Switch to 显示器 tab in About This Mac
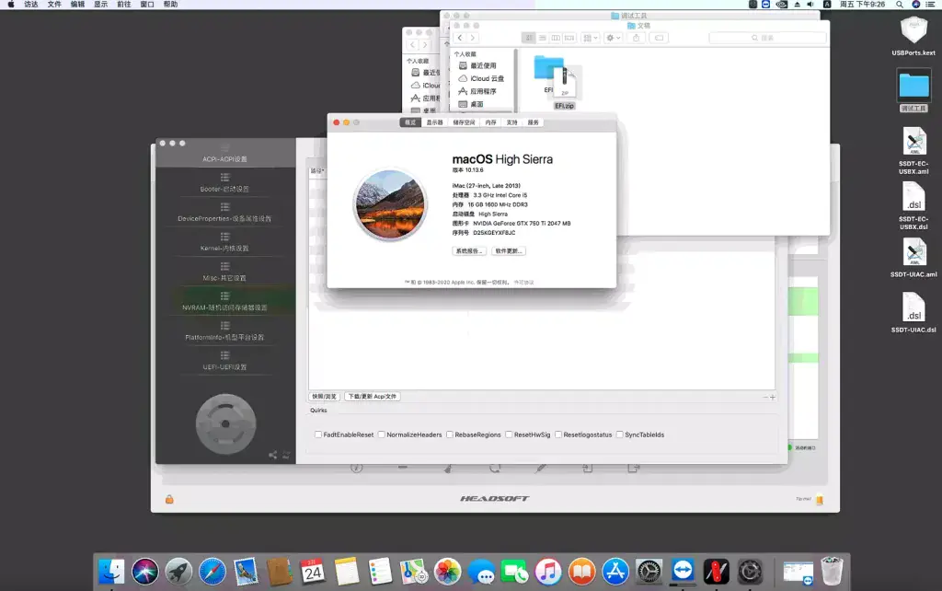 click(x=434, y=122)
